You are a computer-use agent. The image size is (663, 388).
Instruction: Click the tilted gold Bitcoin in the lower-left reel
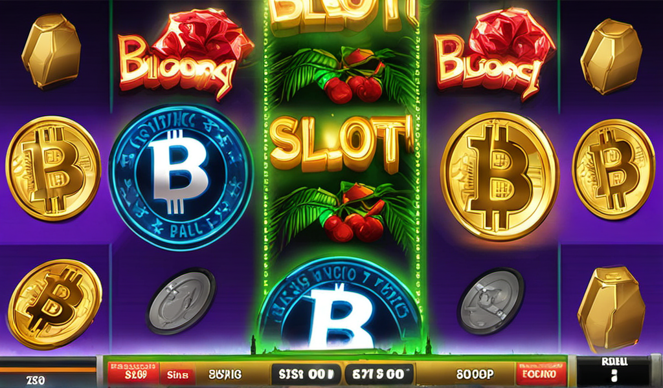click(x=55, y=304)
